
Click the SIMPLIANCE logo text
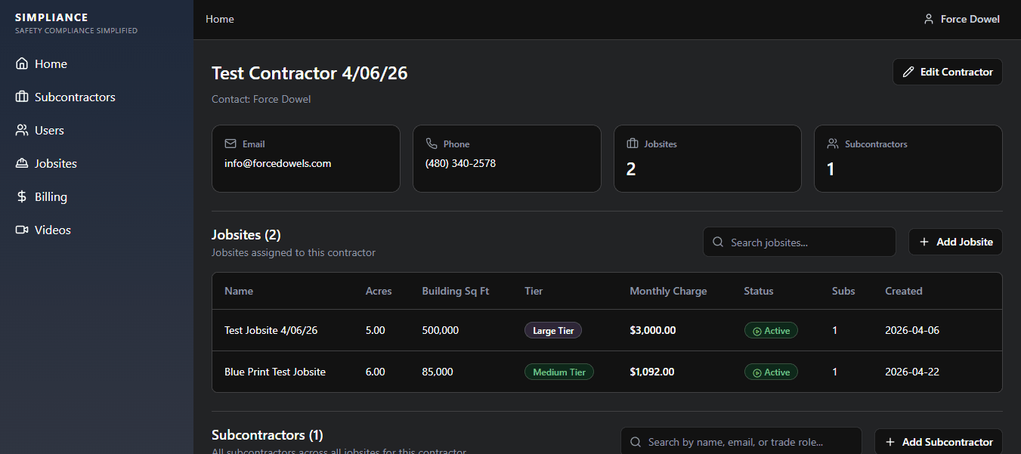coord(51,17)
